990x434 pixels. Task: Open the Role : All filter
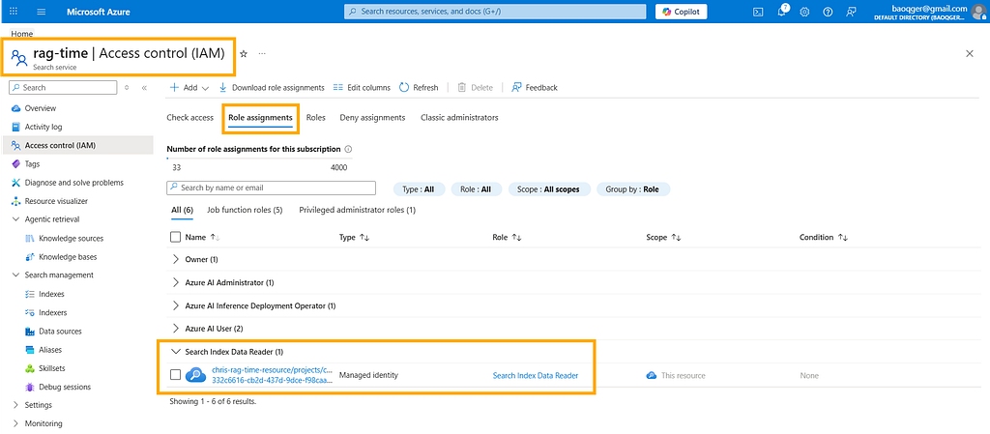point(476,188)
